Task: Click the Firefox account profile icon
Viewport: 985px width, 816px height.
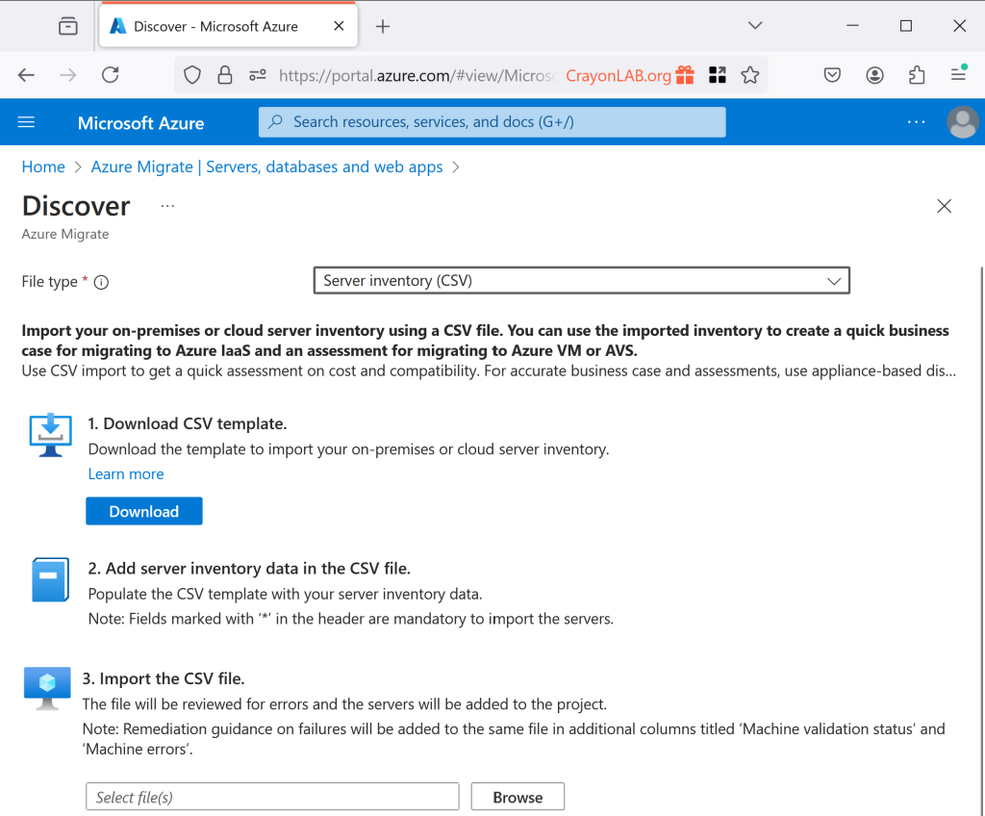Action: pyautogui.click(x=874, y=75)
